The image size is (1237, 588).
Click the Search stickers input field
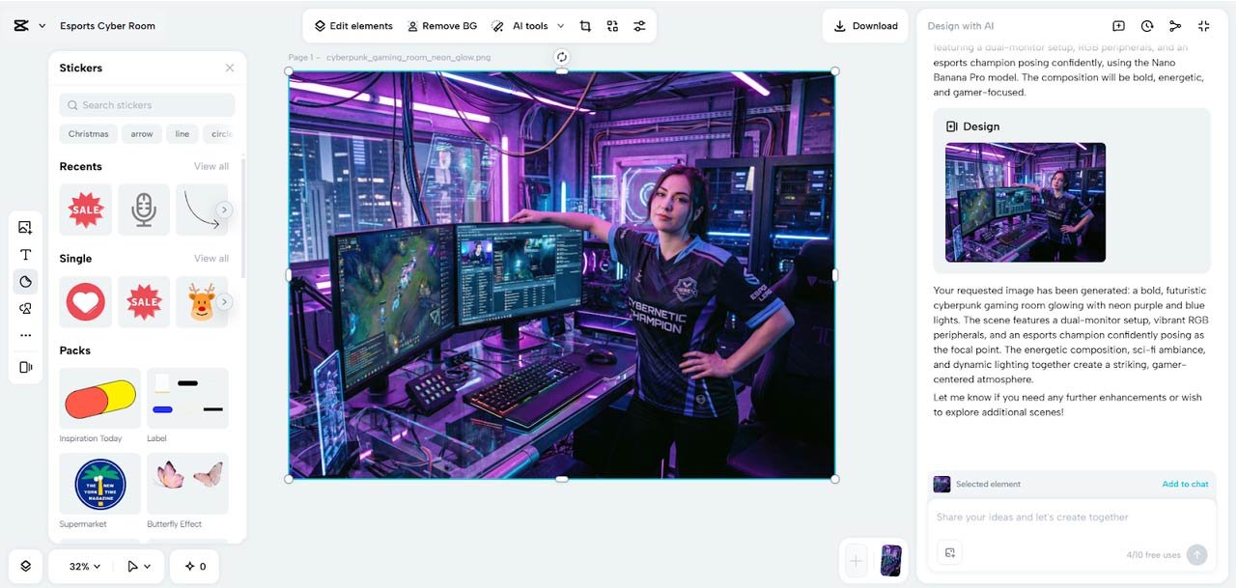147,105
